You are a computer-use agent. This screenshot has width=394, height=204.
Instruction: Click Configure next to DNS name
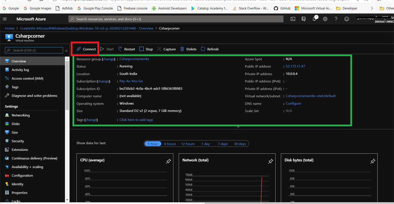[x=293, y=103]
